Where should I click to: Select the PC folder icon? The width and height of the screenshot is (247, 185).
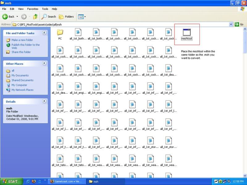tap(60, 32)
